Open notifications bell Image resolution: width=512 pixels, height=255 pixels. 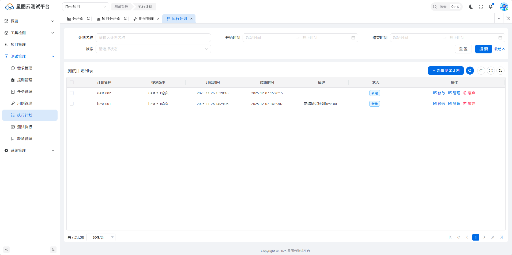pos(491,7)
